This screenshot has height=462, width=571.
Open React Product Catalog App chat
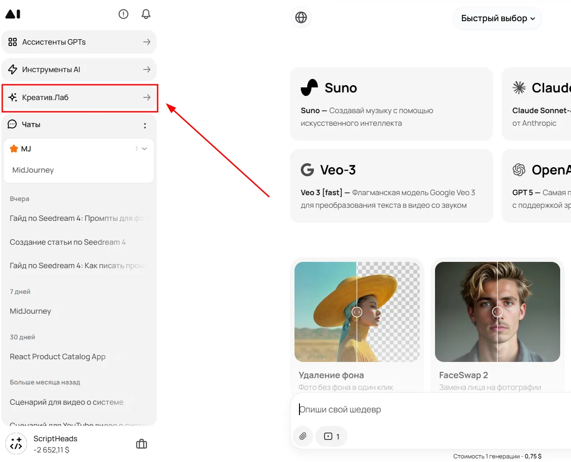[x=58, y=357]
